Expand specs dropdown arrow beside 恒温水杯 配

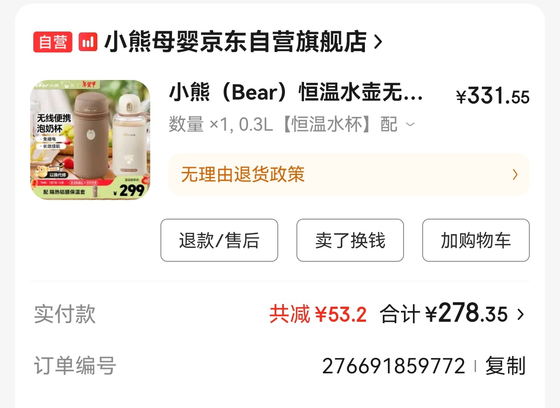click(x=410, y=125)
